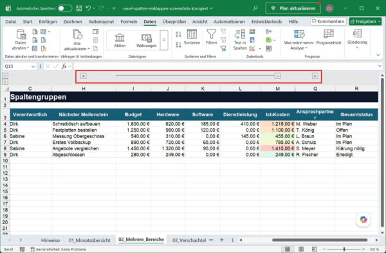Viewport: 386px width, 253px height.
Task: Open Text in Spalten wizard
Action: (x=240, y=40)
